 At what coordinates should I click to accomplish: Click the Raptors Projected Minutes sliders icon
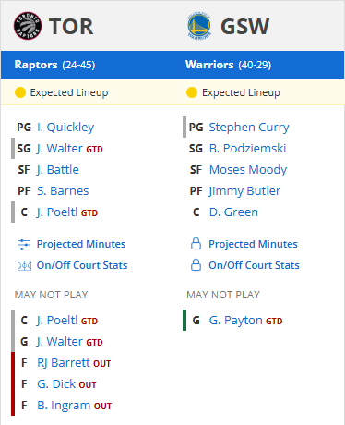24,245
